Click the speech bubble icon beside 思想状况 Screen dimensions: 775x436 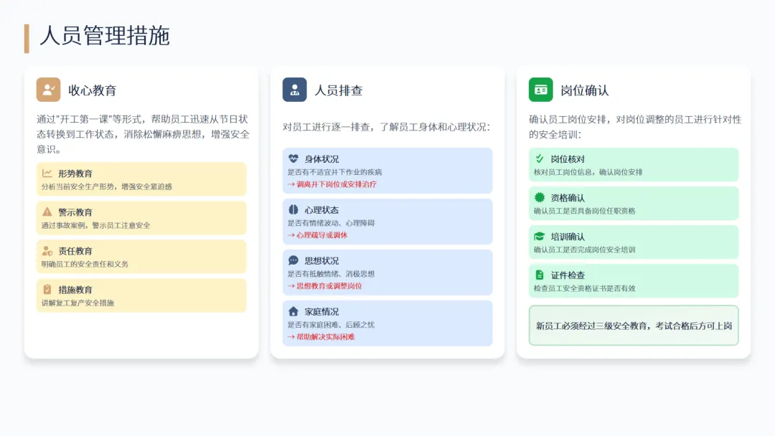point(293,260)
